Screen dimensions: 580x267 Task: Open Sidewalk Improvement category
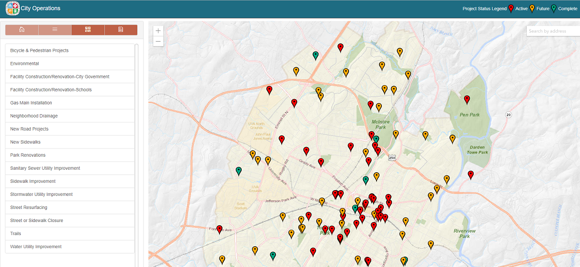point(70,181)
